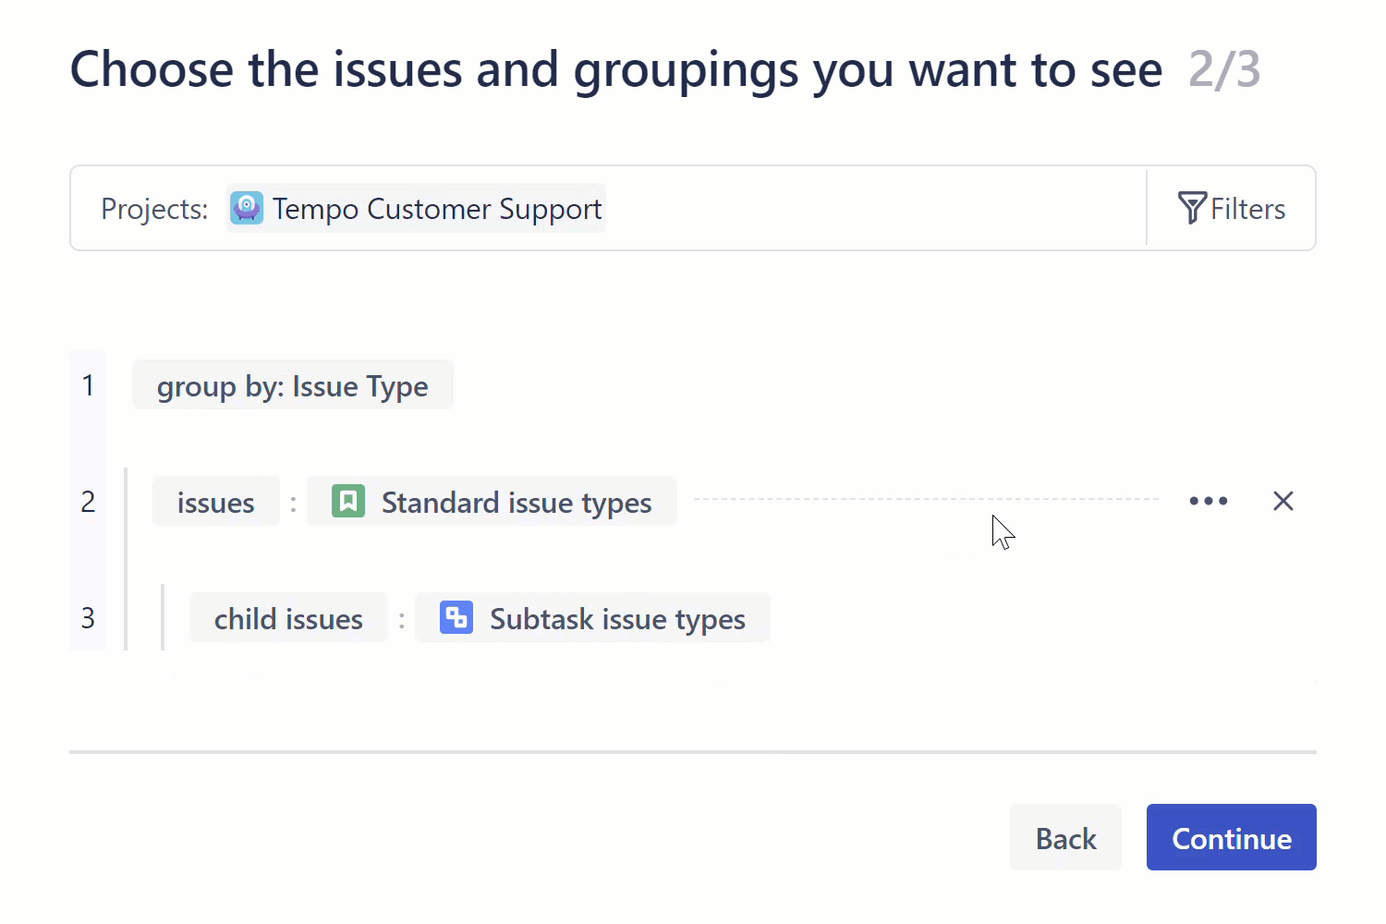
Task: Open the 'issues' level chip
Action: [215, 502]
